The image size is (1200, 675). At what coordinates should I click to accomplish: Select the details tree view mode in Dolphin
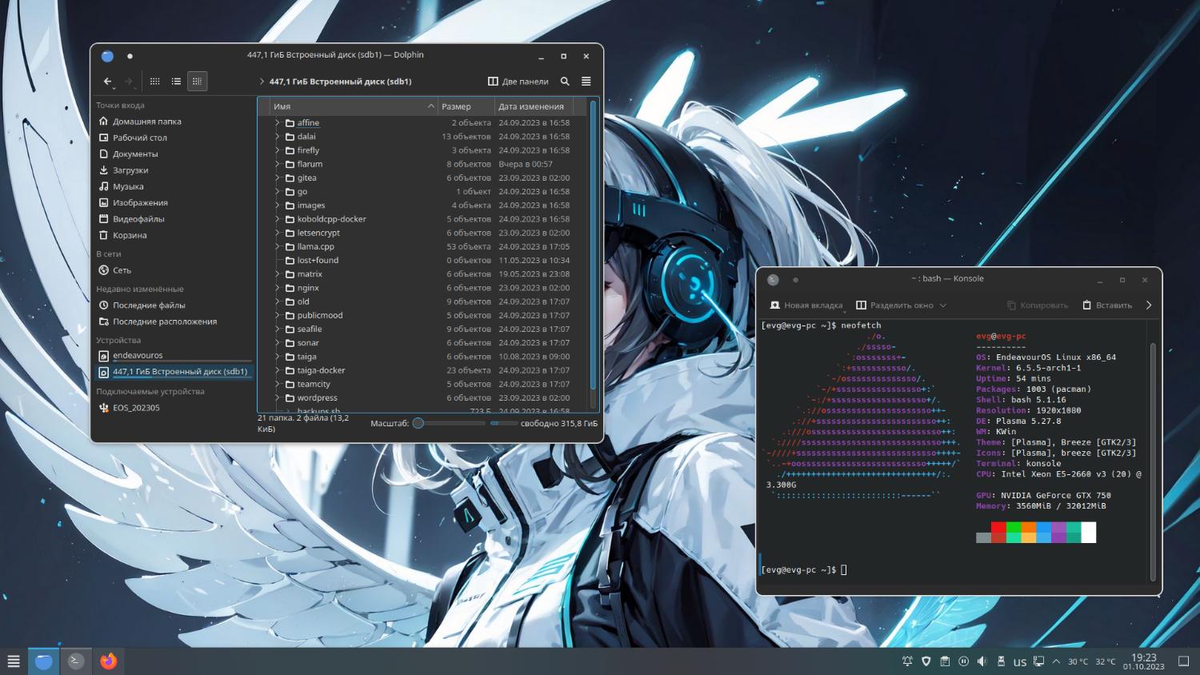[x=197, y=81]
